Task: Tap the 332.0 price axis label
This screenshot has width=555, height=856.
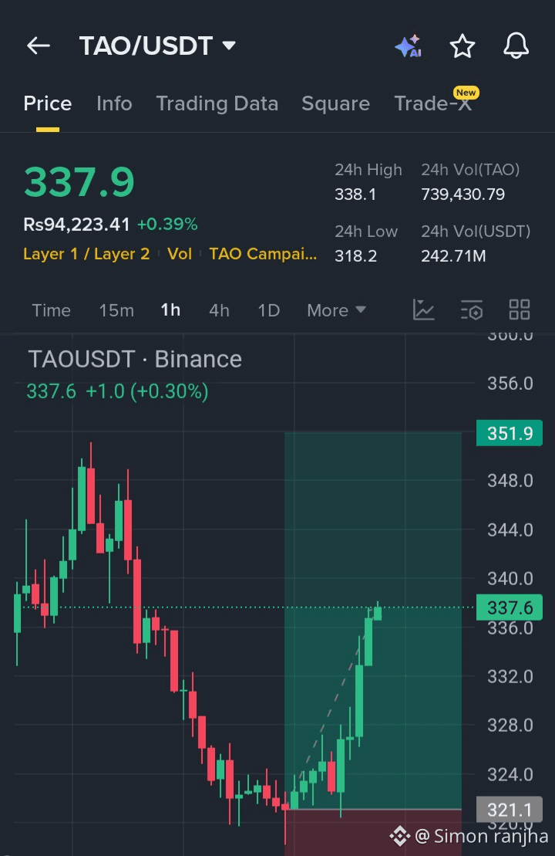Action: (510, 677)
